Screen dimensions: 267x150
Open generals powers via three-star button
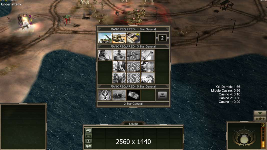coord(260,119)
